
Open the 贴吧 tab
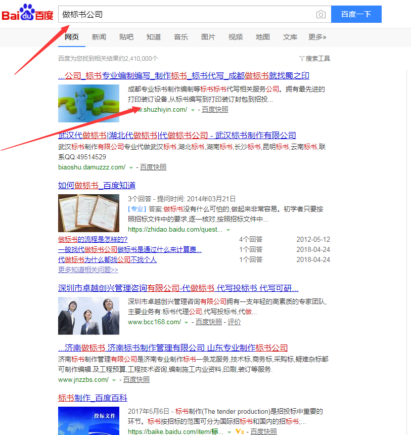coord(126,37)
